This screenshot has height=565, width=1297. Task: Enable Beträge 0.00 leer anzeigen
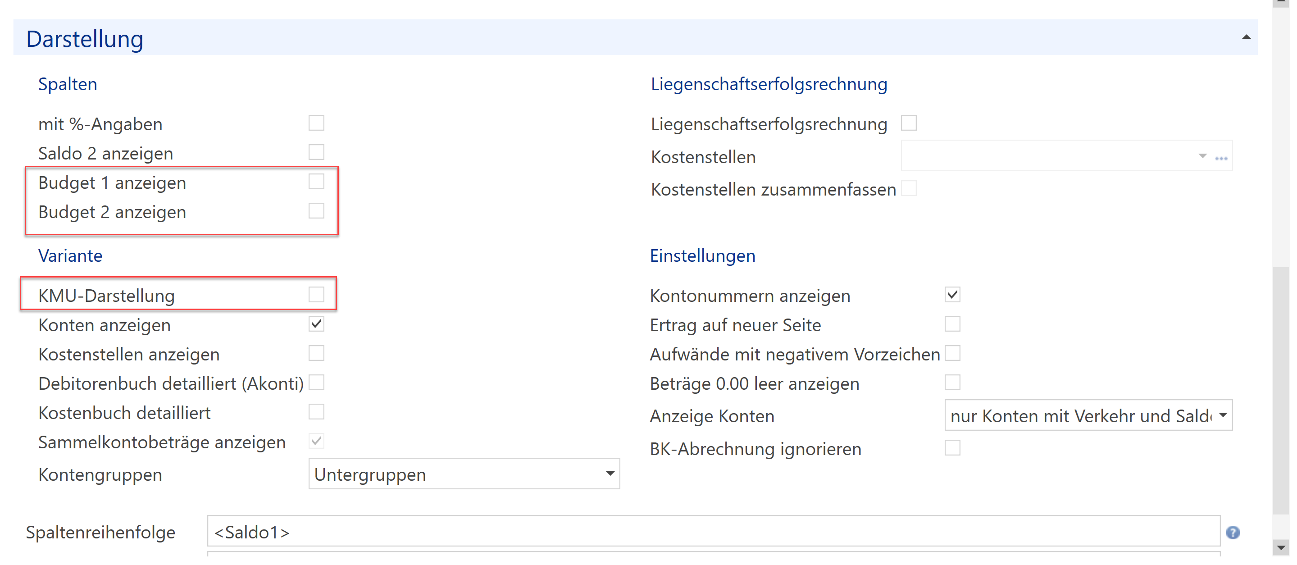tap(952, 383)
